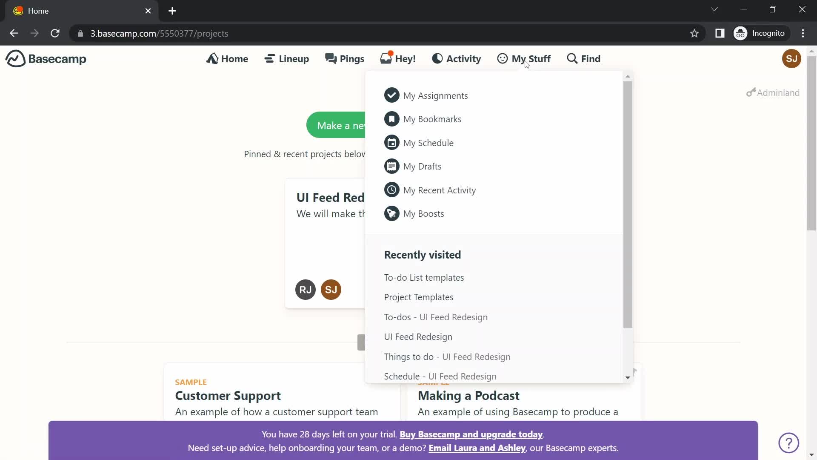Click the My Boosts rocket icon

click(x=391, y=213)
